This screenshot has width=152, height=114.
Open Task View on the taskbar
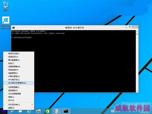[x=20, y=111]
